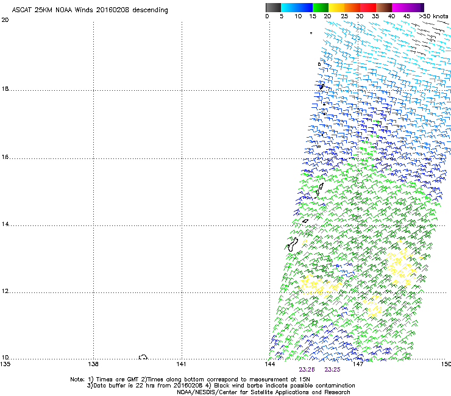Click the small island outline near 10N 140E
Viewport: 451px width, 396px height.
143,357
